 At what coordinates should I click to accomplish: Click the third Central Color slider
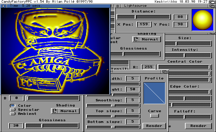tap(190, 80)
